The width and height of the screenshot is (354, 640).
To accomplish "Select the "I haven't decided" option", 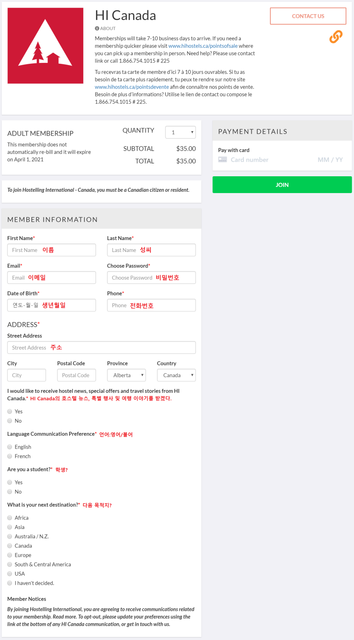I will point(10,583).
